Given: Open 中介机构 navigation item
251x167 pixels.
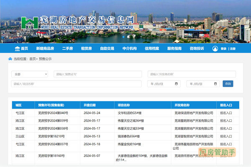Looking at the screenshot, I should pos(130,48).
